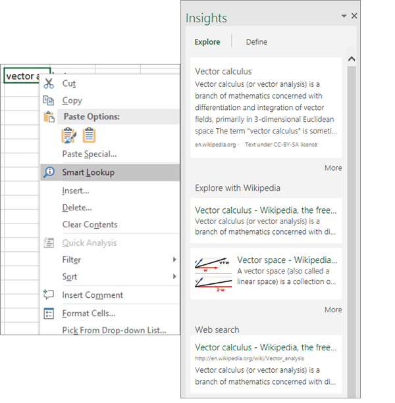This screenshot has height=403, width=395.
Task: Click More under Explore with Wikipedia
Action: (x=333, y=310)
